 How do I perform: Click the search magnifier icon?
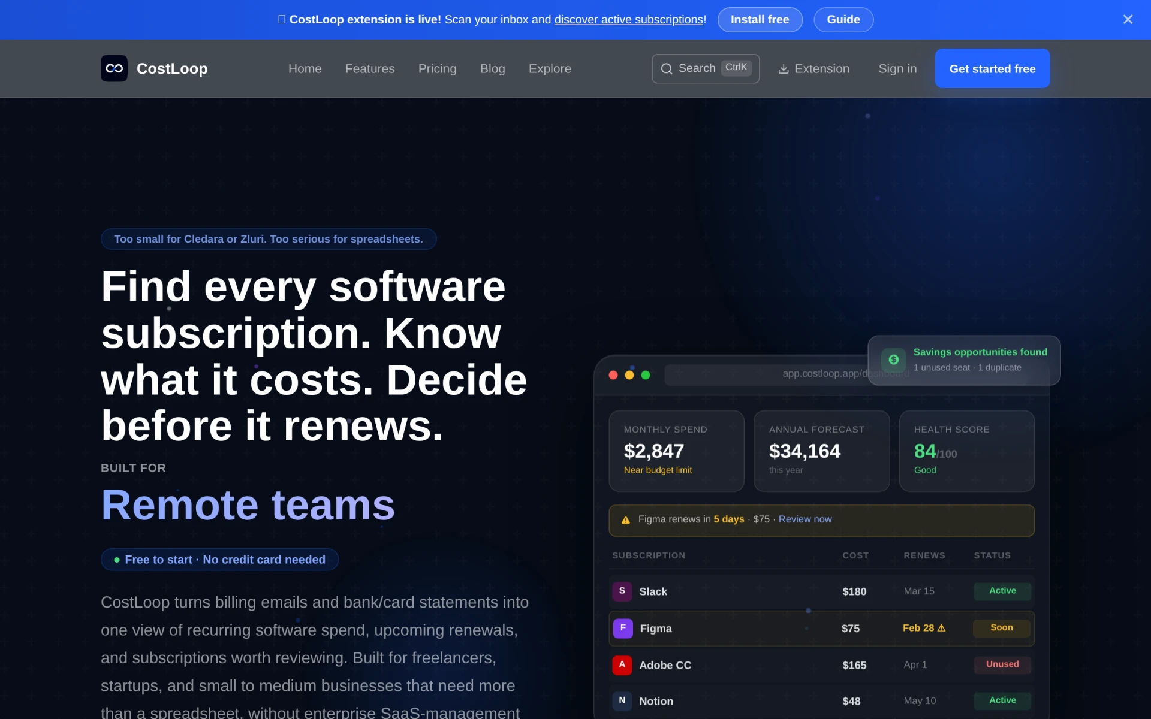coord(667,69)
